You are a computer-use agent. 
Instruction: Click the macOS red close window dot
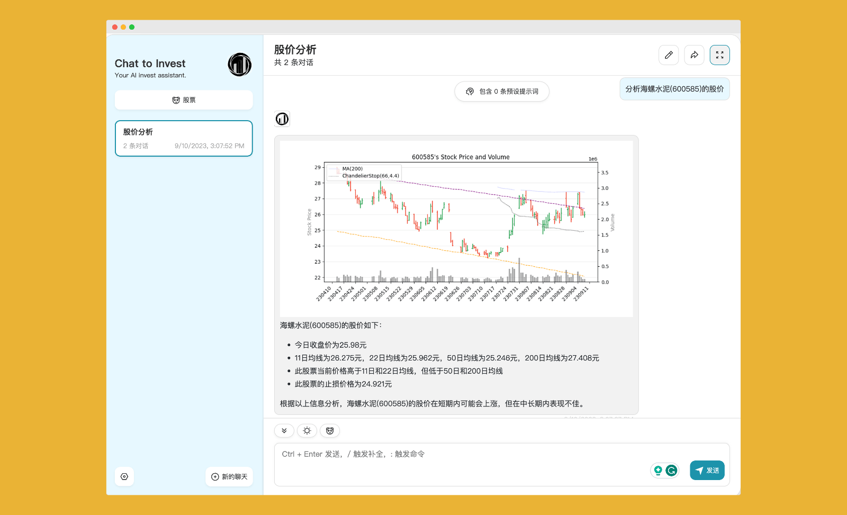coord(115,27)
